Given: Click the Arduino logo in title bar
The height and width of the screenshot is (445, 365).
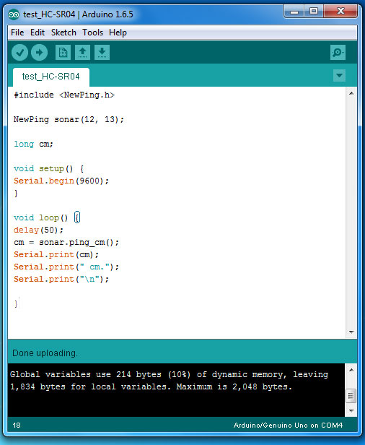Looking at the screenshot, I should click(x=14, y=14).
